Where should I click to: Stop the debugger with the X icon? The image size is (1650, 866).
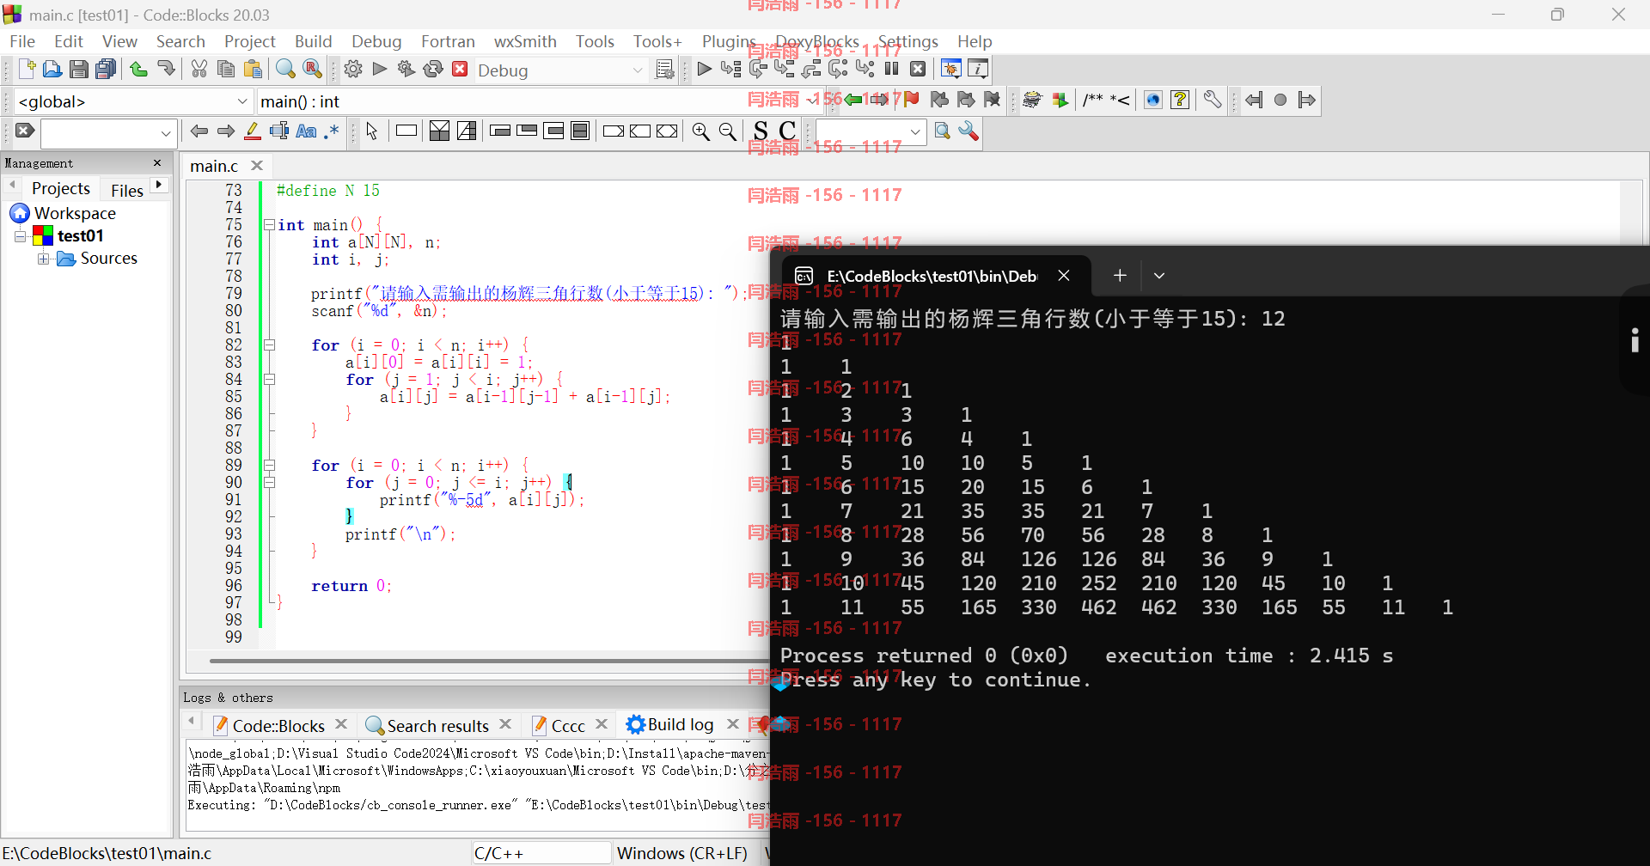click(x=918, y=70)
